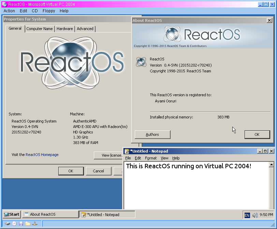Click 'Version 0.4-SVN (20151202-r70240)' in About
The image size is (277, 229).
181,65
